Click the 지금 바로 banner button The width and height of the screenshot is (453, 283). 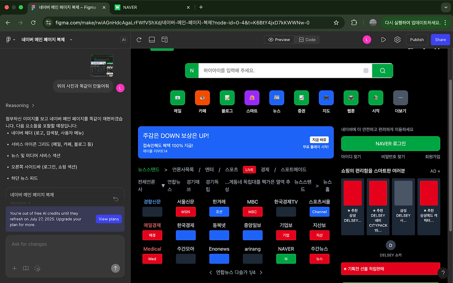pyautogui.click(x=319, y=140)
